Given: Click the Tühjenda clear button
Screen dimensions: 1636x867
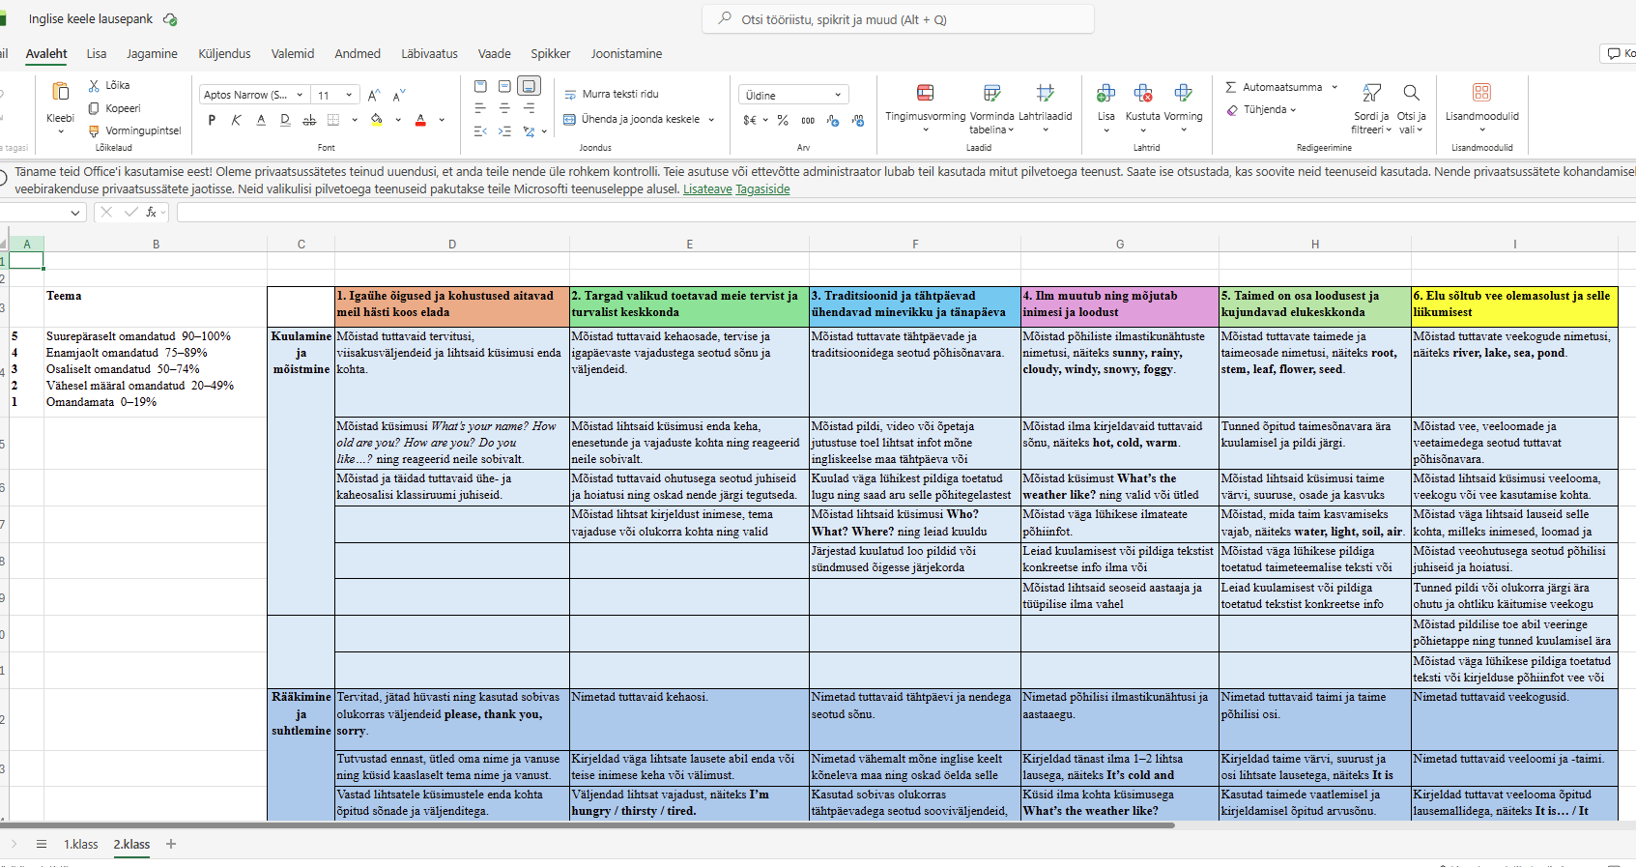Looking at the screenshot, I should [1262, 110].
